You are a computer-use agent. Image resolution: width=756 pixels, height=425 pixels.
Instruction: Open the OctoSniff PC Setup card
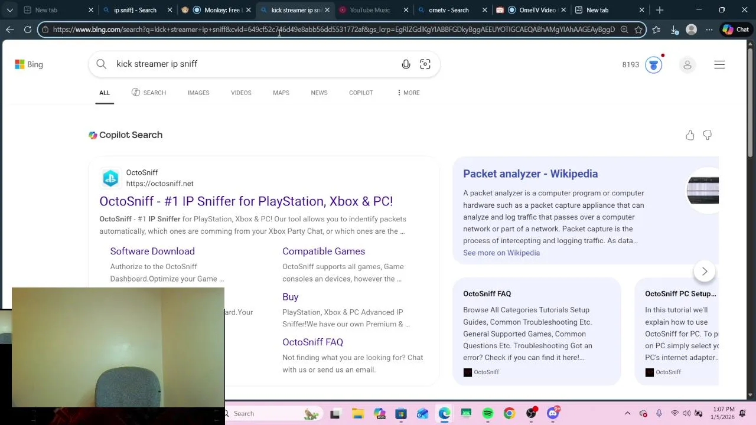coord(677,332)
